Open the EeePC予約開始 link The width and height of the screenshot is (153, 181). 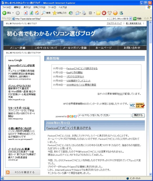pos(74,73)
